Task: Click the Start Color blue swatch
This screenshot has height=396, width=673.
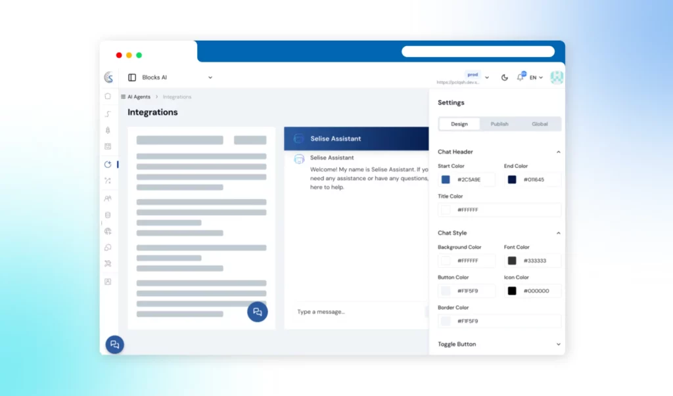Action: 446,179
